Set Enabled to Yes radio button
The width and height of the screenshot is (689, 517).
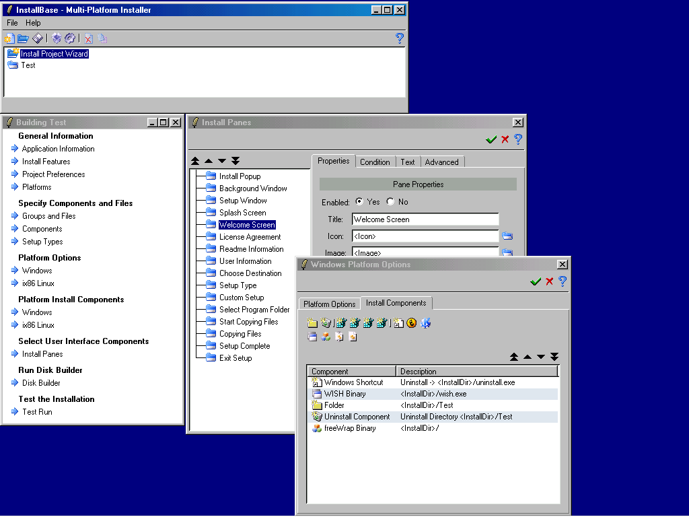tap(359, 202)
